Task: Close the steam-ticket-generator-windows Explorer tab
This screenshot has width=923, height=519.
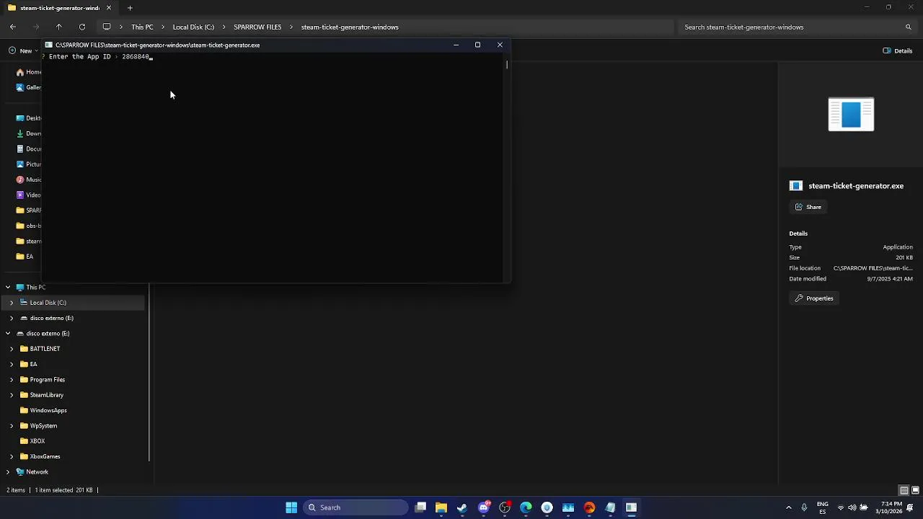Action: click(x=109, y=8)
